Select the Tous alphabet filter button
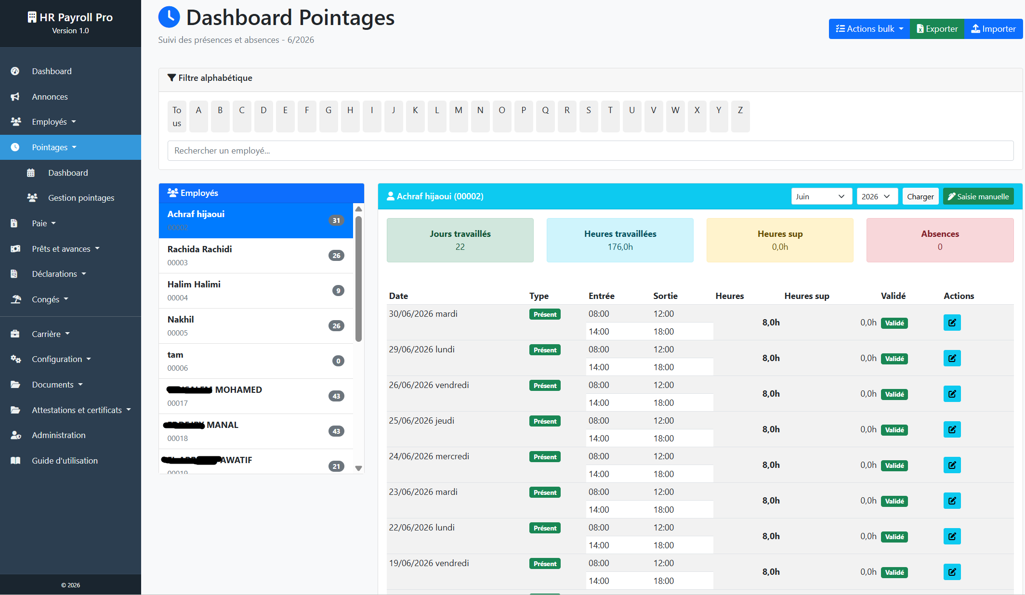This screenshot has width=1025, height=595. coord(177,116)
